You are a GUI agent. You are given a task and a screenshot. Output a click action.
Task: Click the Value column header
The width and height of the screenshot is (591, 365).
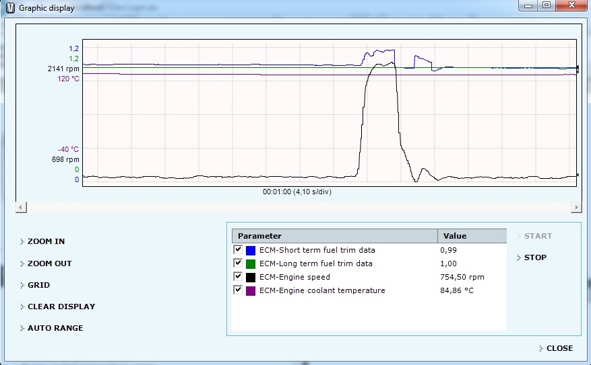(x=471, y=236)
